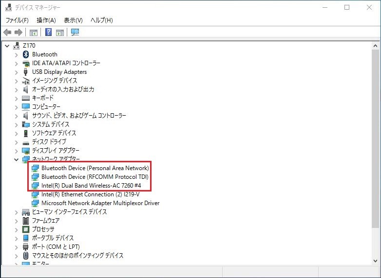Image resolution: width=381 pixels, height=278 pixels.
Task: Maximize the Device Manager window
Action: click(347, 7)
